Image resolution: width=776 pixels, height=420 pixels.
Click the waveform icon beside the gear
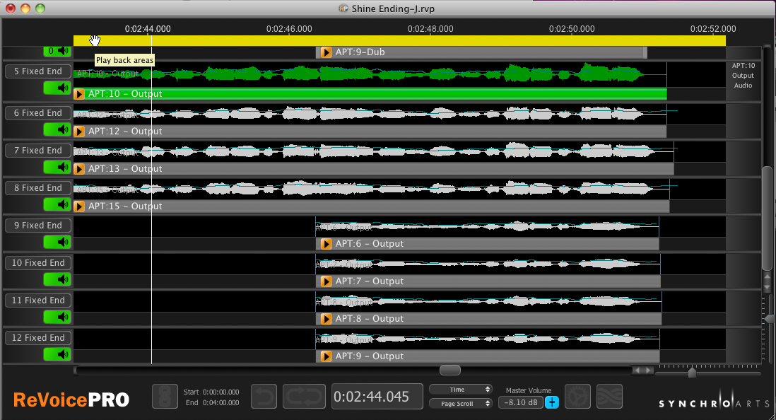pos(609,397)
